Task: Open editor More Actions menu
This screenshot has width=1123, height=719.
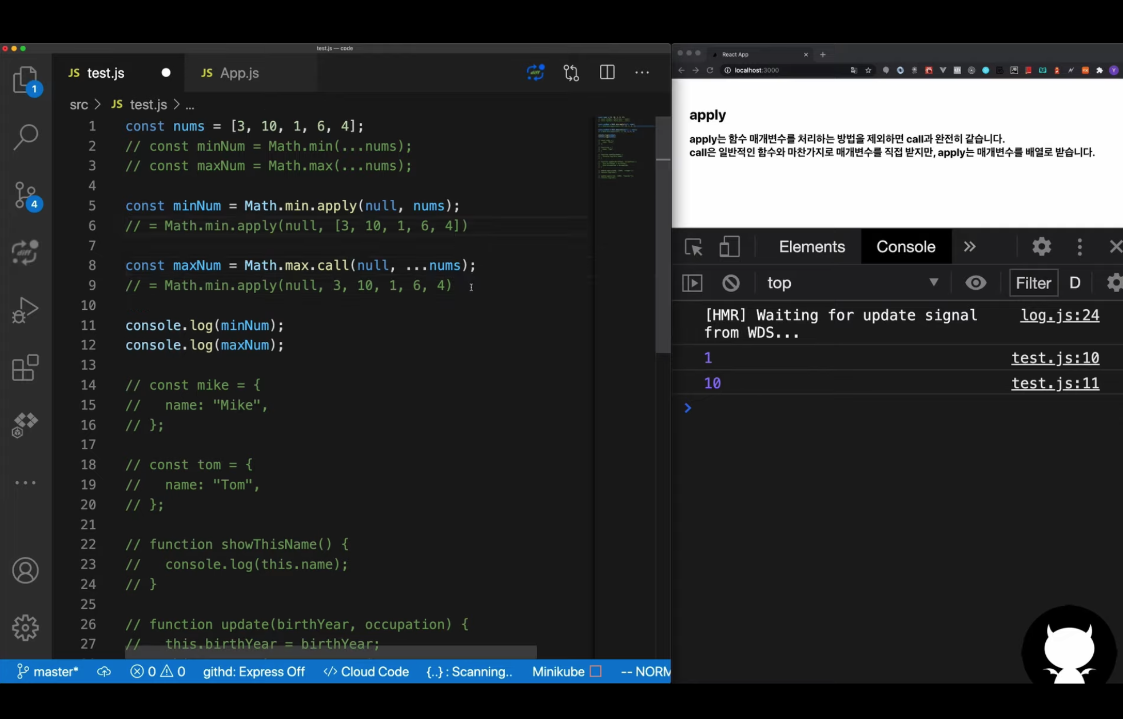Action: (642, 73)
